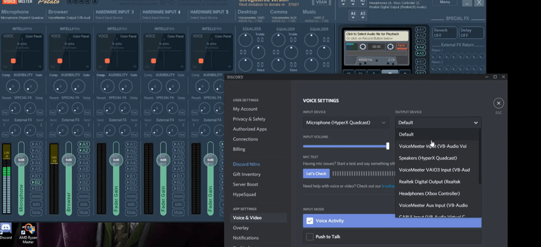
Task: Open the Voicemeeter Menu button
Action: pyautogui.click(x=445, y=2)
